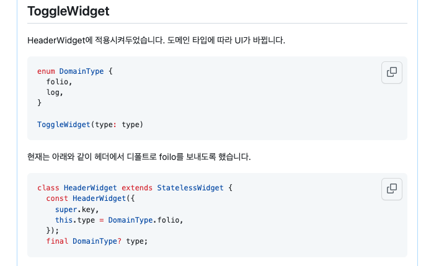426x266 pixels.
Task: Click the 'folio,' enum value line
Action: (60, 82)
